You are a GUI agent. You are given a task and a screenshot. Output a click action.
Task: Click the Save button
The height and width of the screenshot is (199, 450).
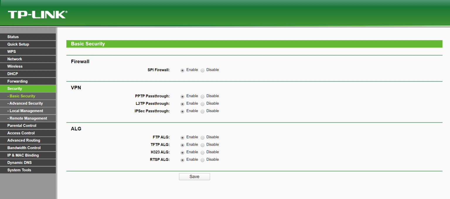pyautogui.click(x=194, y=177)
